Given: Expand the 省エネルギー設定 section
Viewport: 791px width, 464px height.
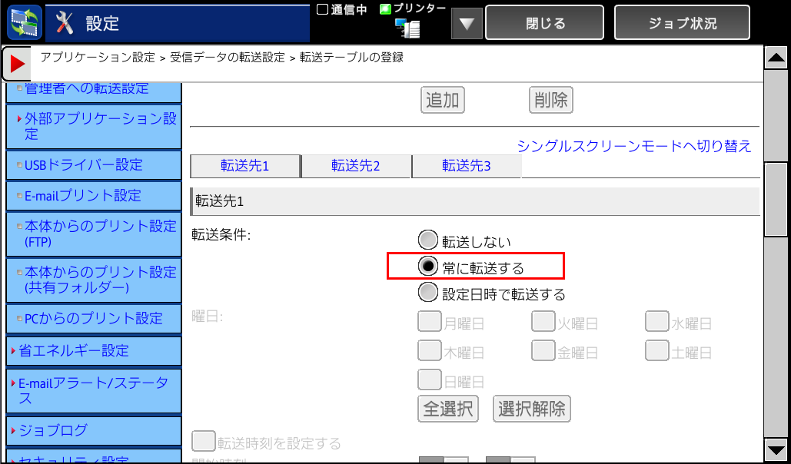Looking at the screenshot, I should coord(94,350).
